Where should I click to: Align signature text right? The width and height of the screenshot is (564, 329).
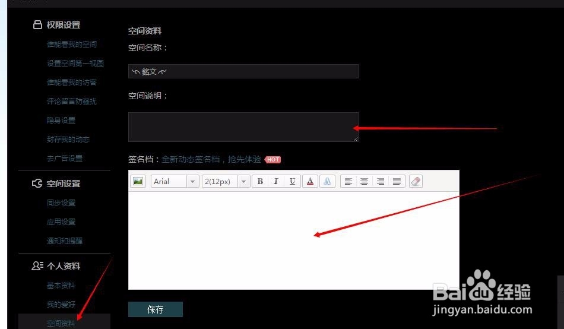(380, 181)
